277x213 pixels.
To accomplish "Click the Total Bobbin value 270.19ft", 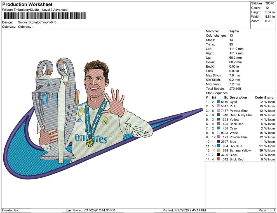I will pos(235,89).
